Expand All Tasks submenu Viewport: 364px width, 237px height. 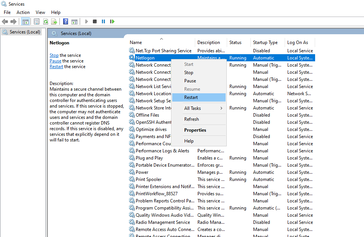pos(199,108)
